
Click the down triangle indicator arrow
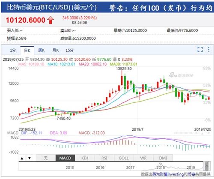[x=30, y=158]
